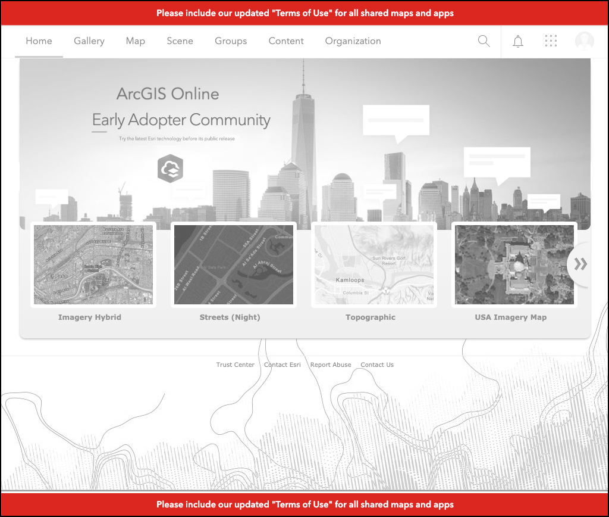Open the Contact Us footer link

coord(377,365)
